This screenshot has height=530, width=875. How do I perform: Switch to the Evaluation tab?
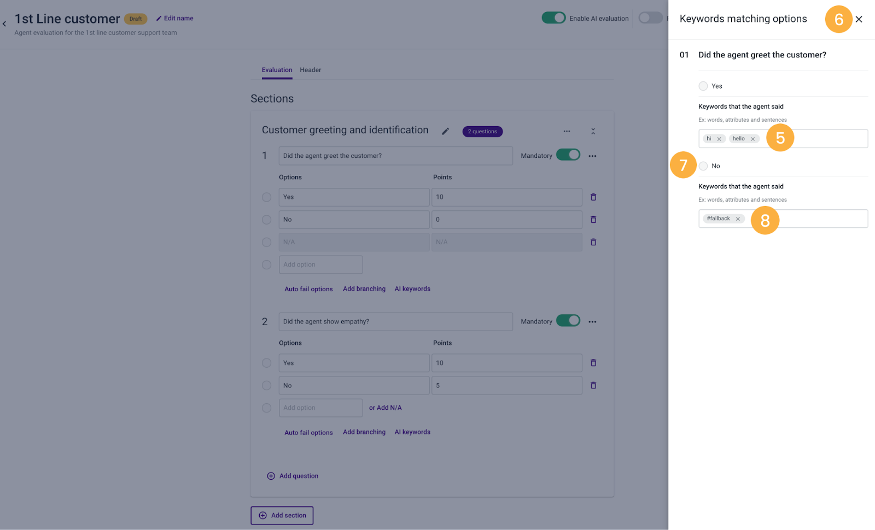pyautogui.click(x=277, y=70)
